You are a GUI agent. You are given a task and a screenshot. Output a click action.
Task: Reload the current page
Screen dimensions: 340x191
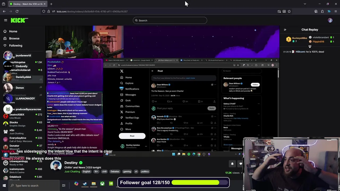tap(17, 11)
